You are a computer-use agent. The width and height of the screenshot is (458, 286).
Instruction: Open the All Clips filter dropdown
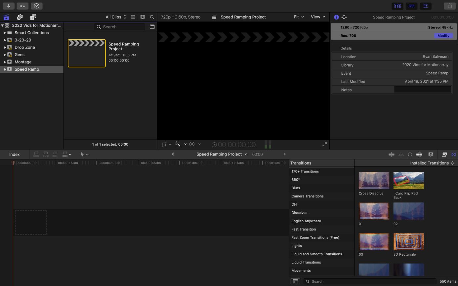(115, 17)
